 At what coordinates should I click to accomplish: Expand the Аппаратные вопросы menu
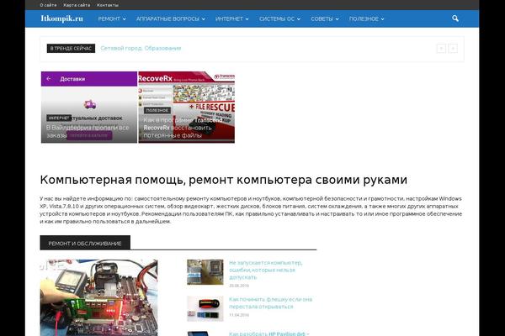click(170, 19)
